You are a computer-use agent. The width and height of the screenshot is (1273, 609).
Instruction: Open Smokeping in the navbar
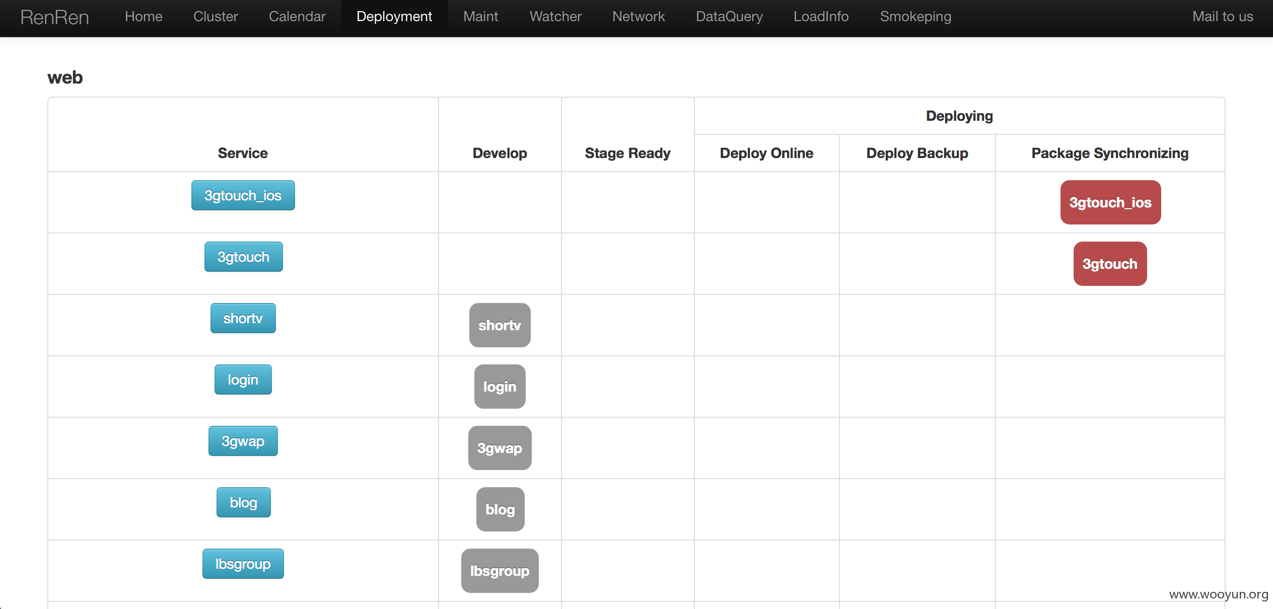pos(915,17)
